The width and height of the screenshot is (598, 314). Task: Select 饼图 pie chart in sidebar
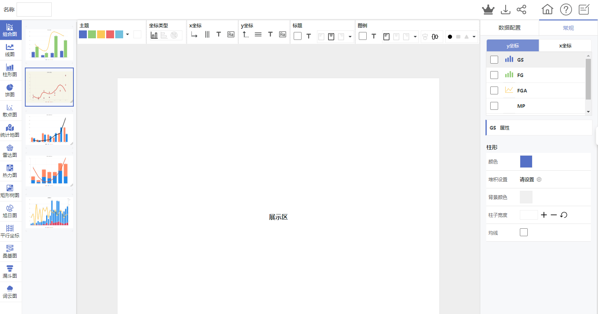pyautogui.click(x=10, y=90)
